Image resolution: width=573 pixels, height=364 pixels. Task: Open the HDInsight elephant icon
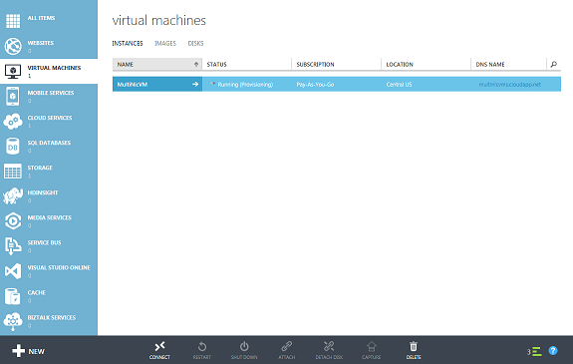(x=13, y=196)
